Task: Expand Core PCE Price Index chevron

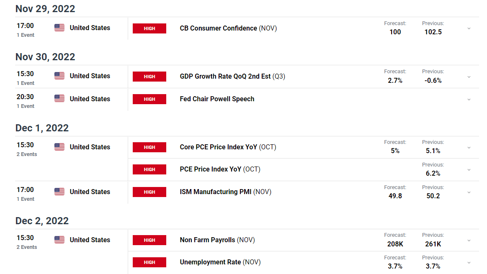Action: click(x=469, y=148)
